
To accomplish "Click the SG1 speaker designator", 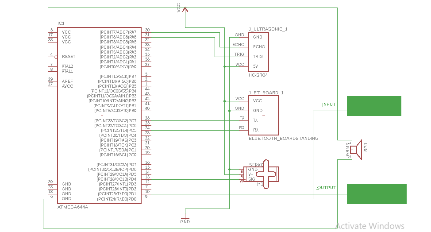I will (x=366, y=147).
